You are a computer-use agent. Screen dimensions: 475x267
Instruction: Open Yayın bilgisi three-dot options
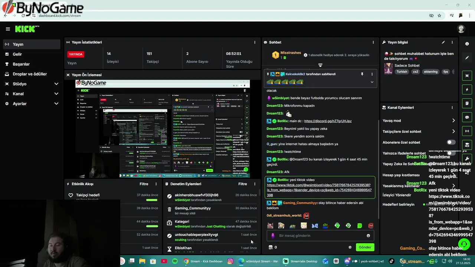[452, 42]
